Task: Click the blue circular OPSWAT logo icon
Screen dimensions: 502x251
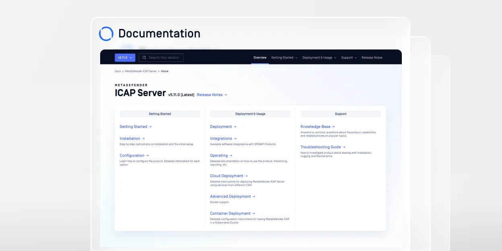Action: [106, 34]
